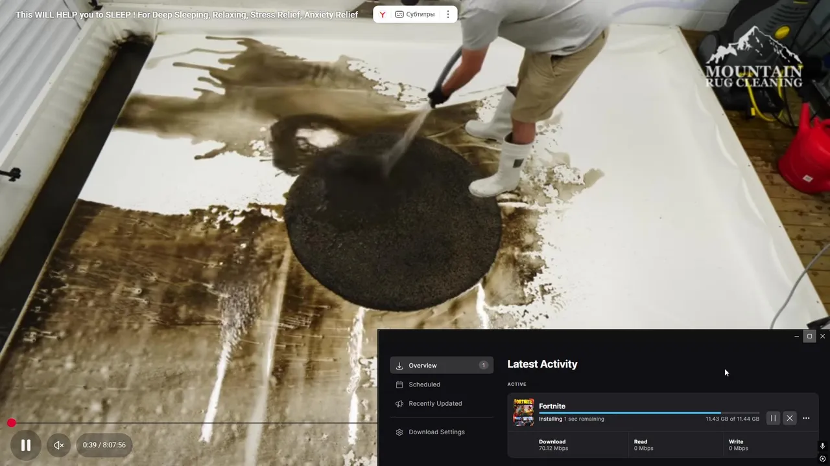This screenshot has height=466, width=830.
Task: Click the 0:39 / 8:07:56 time display
Action: coord(104,445)
